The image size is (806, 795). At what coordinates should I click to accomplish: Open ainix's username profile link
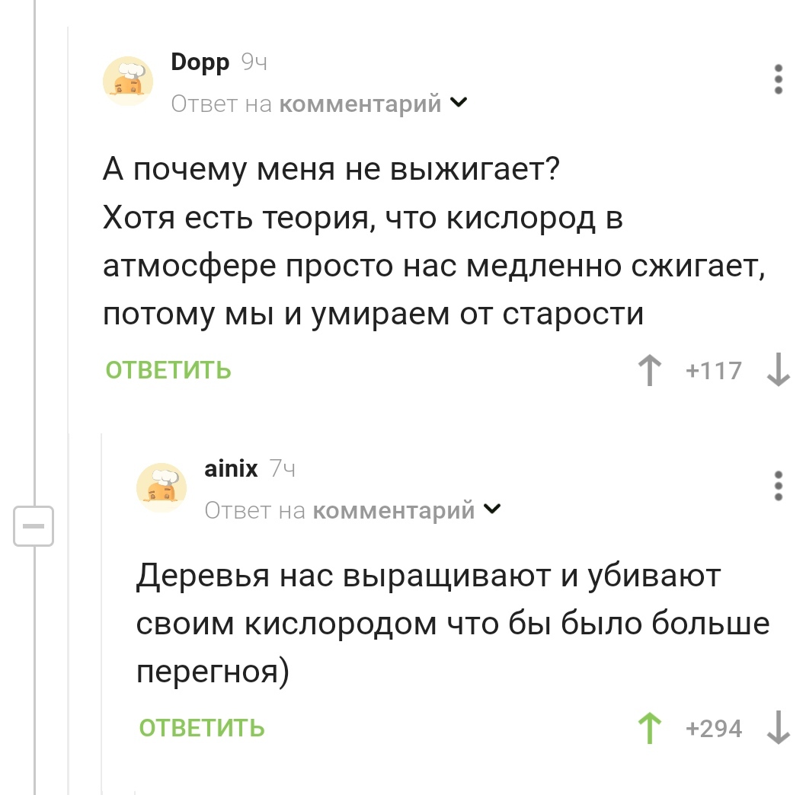[x=231, y=468]
